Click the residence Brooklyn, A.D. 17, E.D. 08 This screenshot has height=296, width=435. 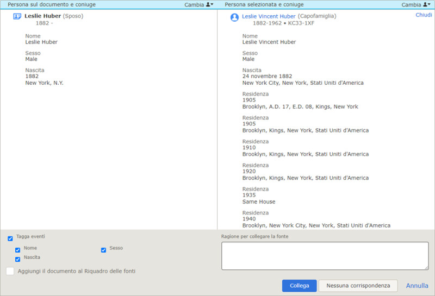(300, 106)
